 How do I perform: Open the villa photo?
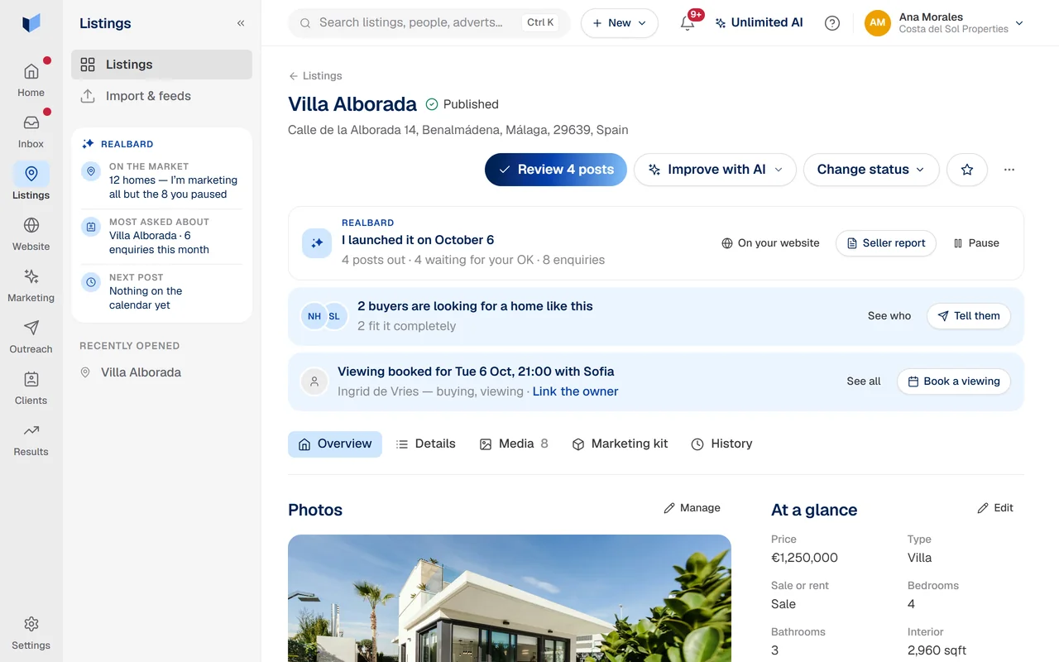[510, 598]
